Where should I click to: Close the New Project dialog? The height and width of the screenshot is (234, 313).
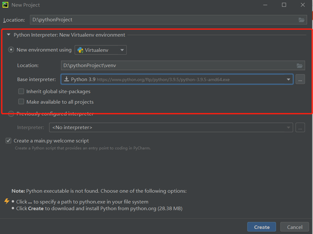[x=302, y=5]
